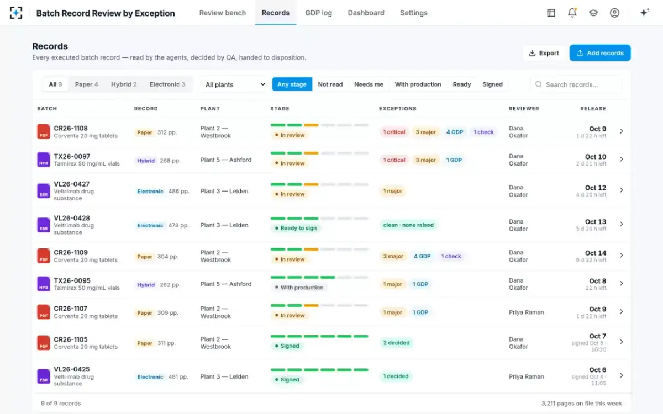Click the EBR icon for VL26-0427

[x=44, y=191]
